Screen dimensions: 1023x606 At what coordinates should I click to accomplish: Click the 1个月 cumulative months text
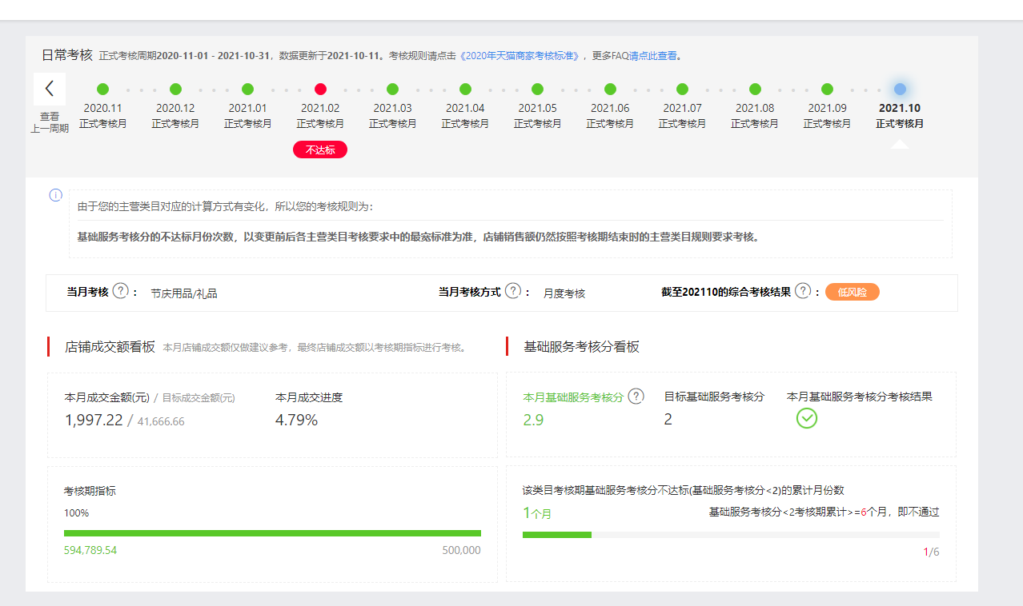[x=537, y=513]
